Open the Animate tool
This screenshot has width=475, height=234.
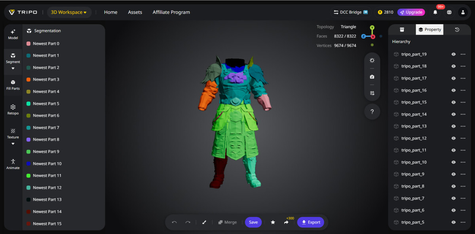[13, 164]
